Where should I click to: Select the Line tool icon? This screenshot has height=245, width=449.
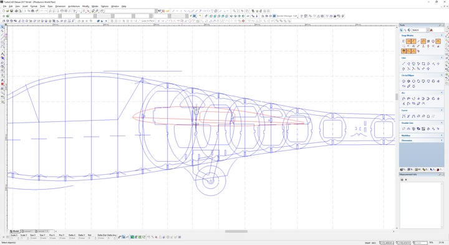(403, 63)
